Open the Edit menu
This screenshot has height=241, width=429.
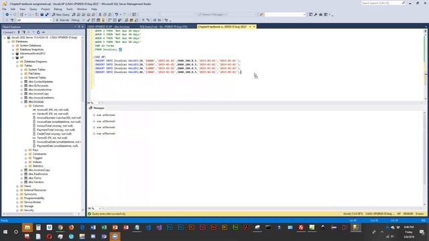point(13,9)
